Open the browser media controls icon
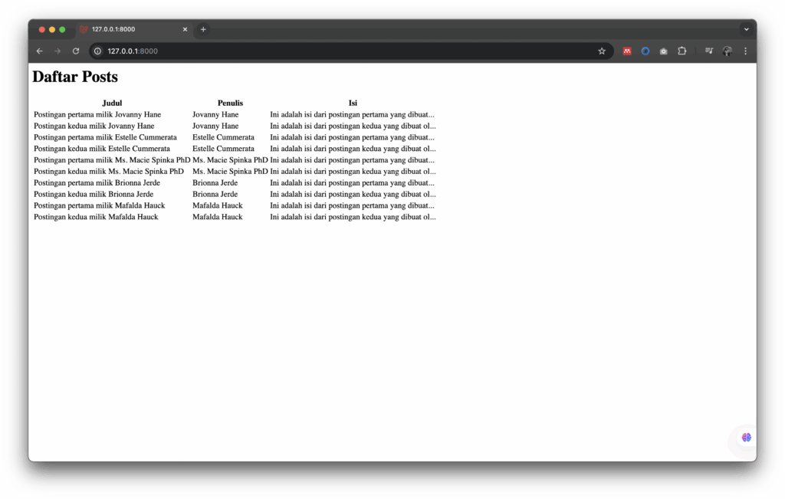The height and width of the screenshot is (499, 785). pos(708,51)
